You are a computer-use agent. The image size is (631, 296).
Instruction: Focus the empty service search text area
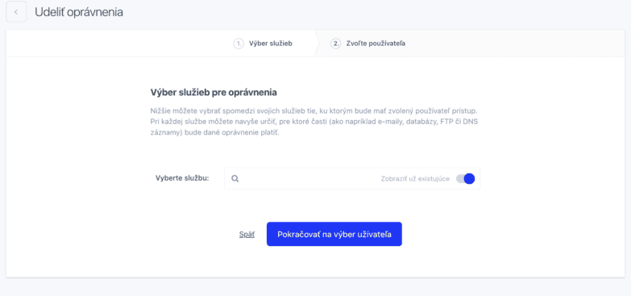click(x=310, y=179)
